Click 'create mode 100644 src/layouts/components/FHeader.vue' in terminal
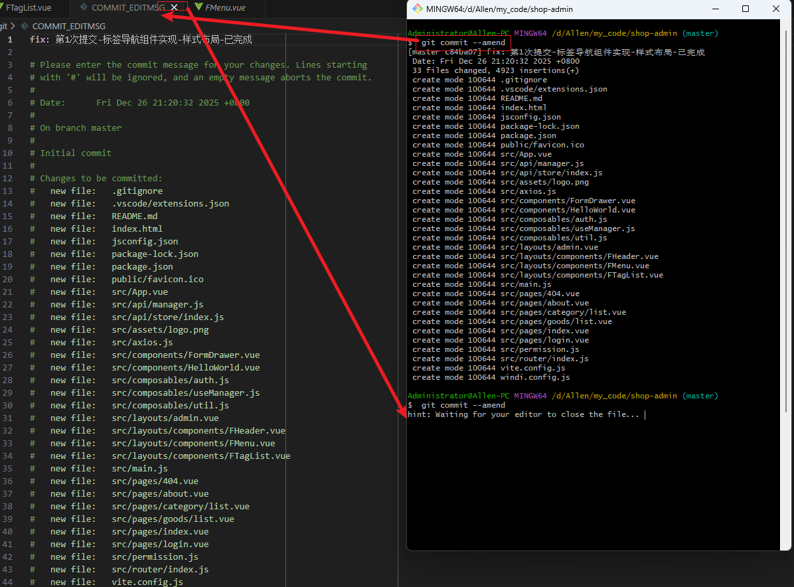 [x=535, y=256]
